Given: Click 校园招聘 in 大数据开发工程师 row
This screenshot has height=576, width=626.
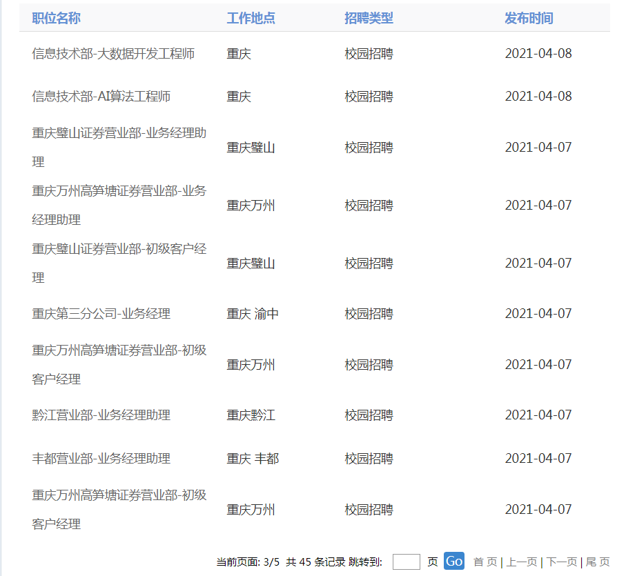Looking at the screenshot, I should click(369, 53).
